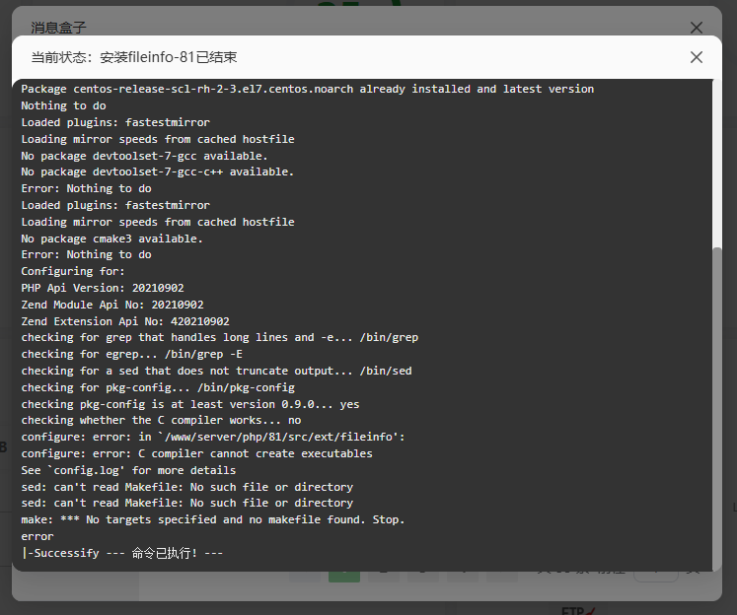This screenshot has width=737, height=615.
Task: Click line 'checking for a sed that does not truncate output'
Action: pyautogui.click(x=216, y=371)
